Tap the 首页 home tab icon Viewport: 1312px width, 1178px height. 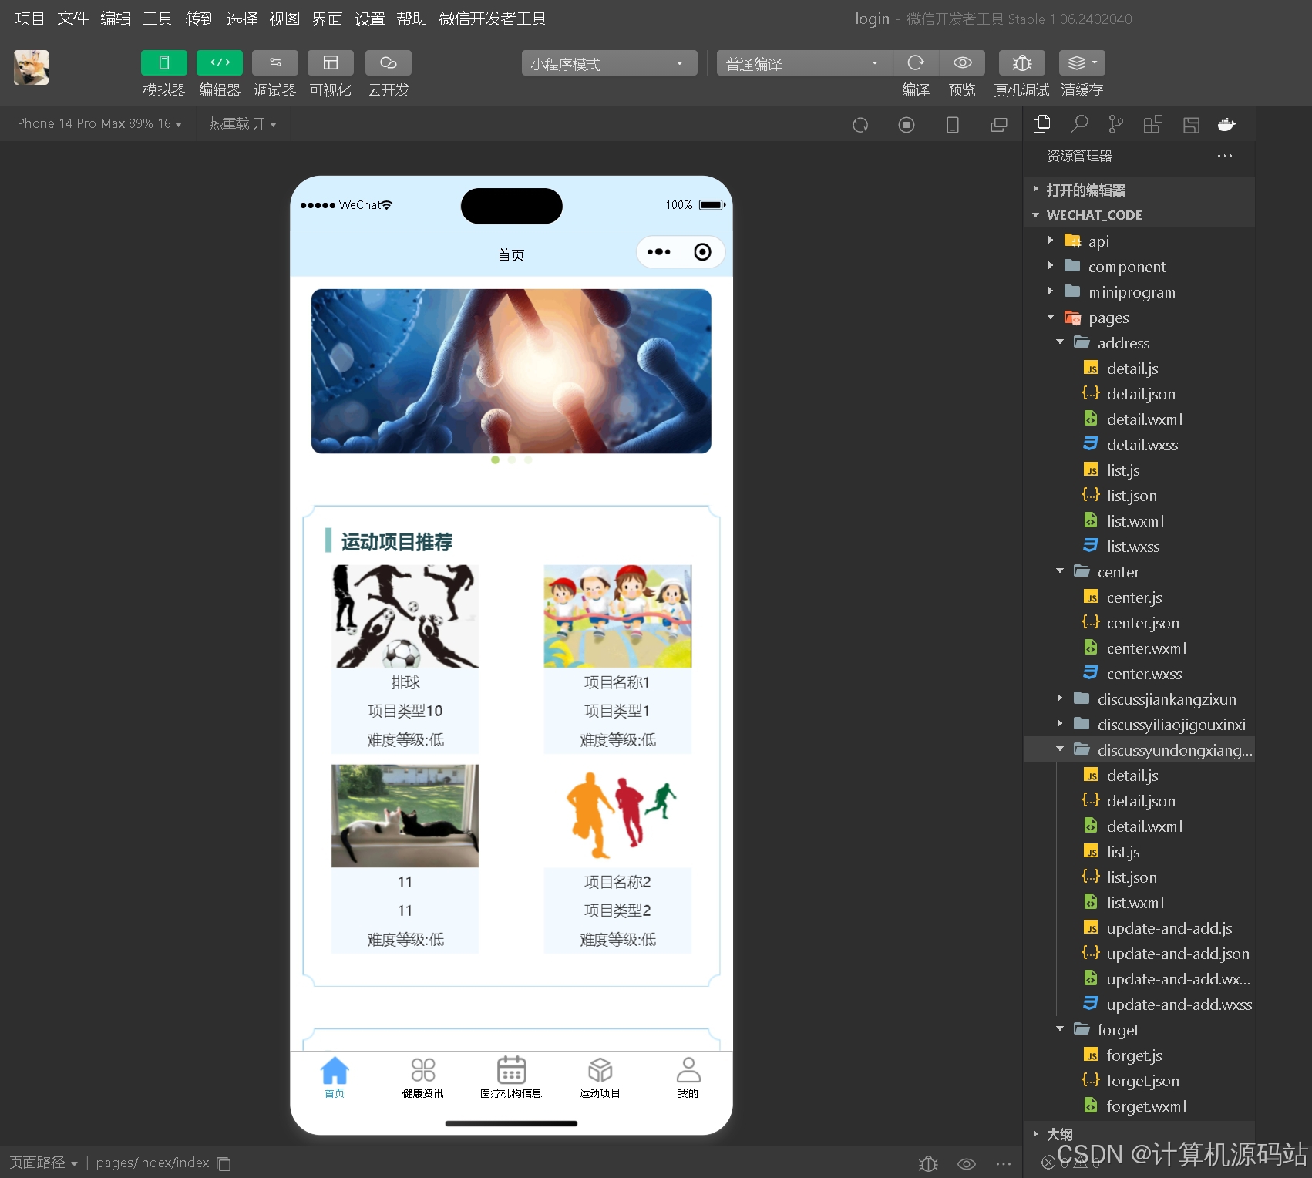(335, 1071)
